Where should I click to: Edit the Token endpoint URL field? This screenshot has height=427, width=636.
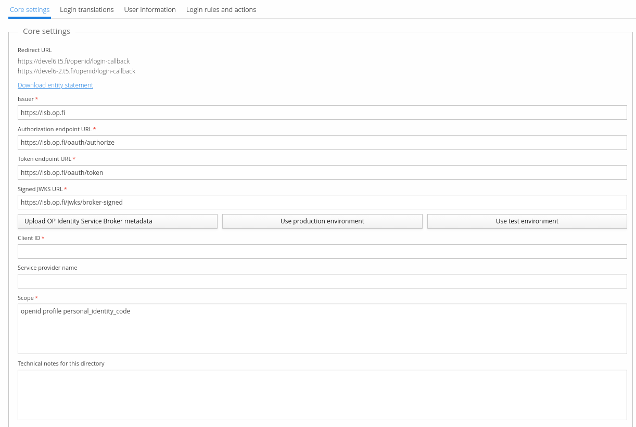point(322,172)
